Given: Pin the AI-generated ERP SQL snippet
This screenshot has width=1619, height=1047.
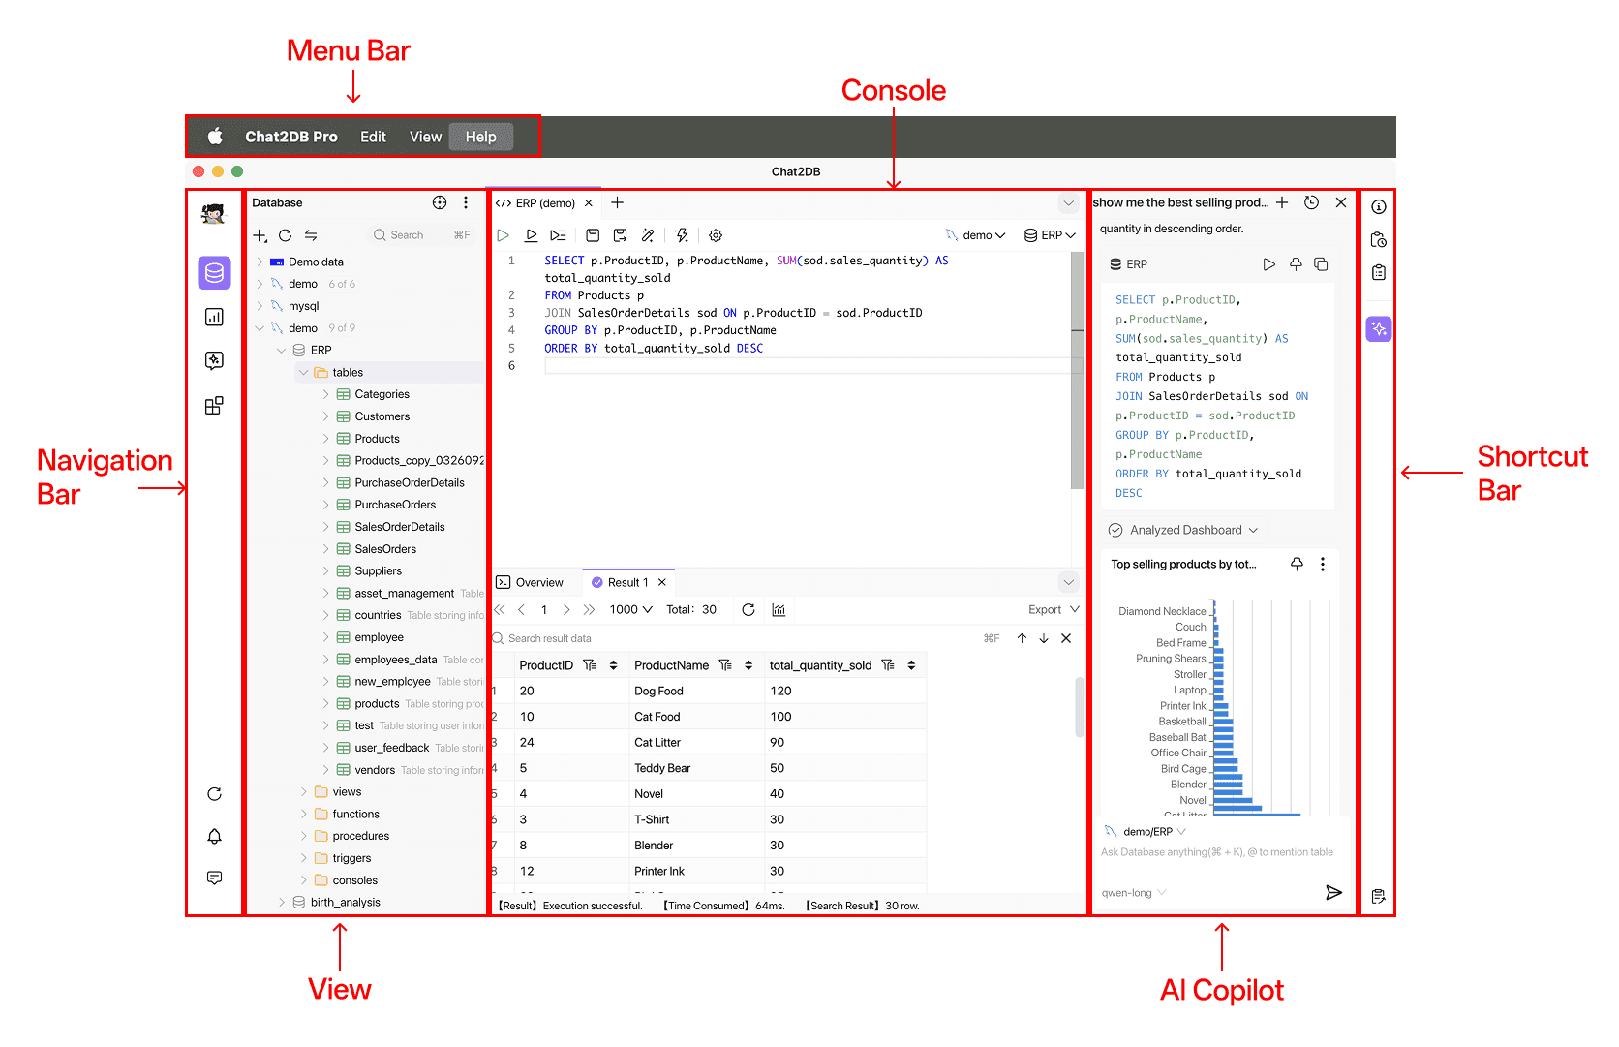Looking at the screenshot, I should pos(1296,264).
